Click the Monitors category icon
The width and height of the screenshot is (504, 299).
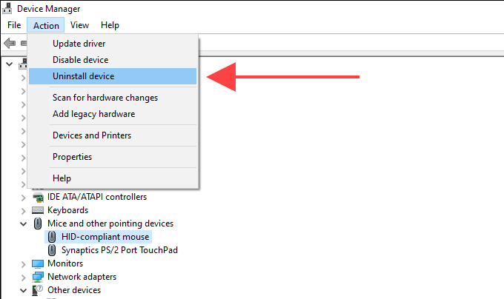pos(38,263)
